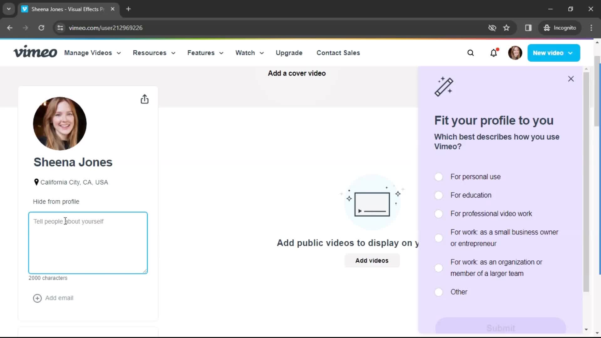This screenshot has height=338, width=601.
Task: Click the location pin icon
Action: (x=36, y=182)
